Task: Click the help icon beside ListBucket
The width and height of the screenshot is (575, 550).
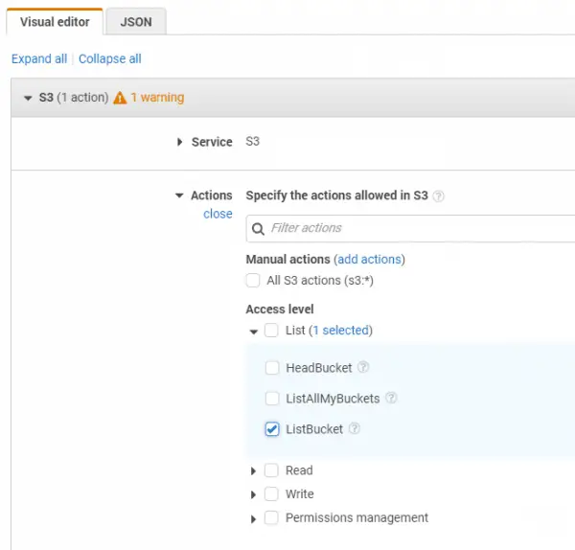Action: (x=355, y=428)
